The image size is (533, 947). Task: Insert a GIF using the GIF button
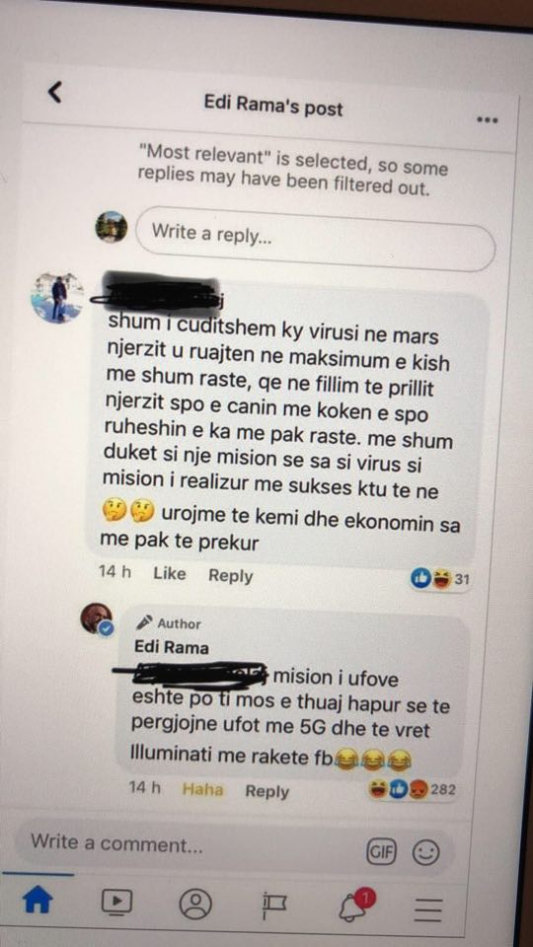381,852
